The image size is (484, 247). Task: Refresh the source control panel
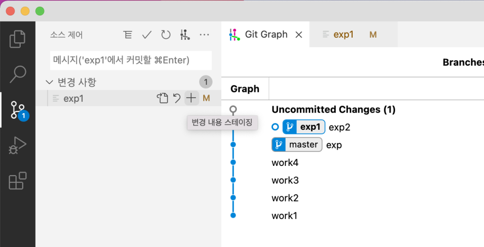pos(166,35)
